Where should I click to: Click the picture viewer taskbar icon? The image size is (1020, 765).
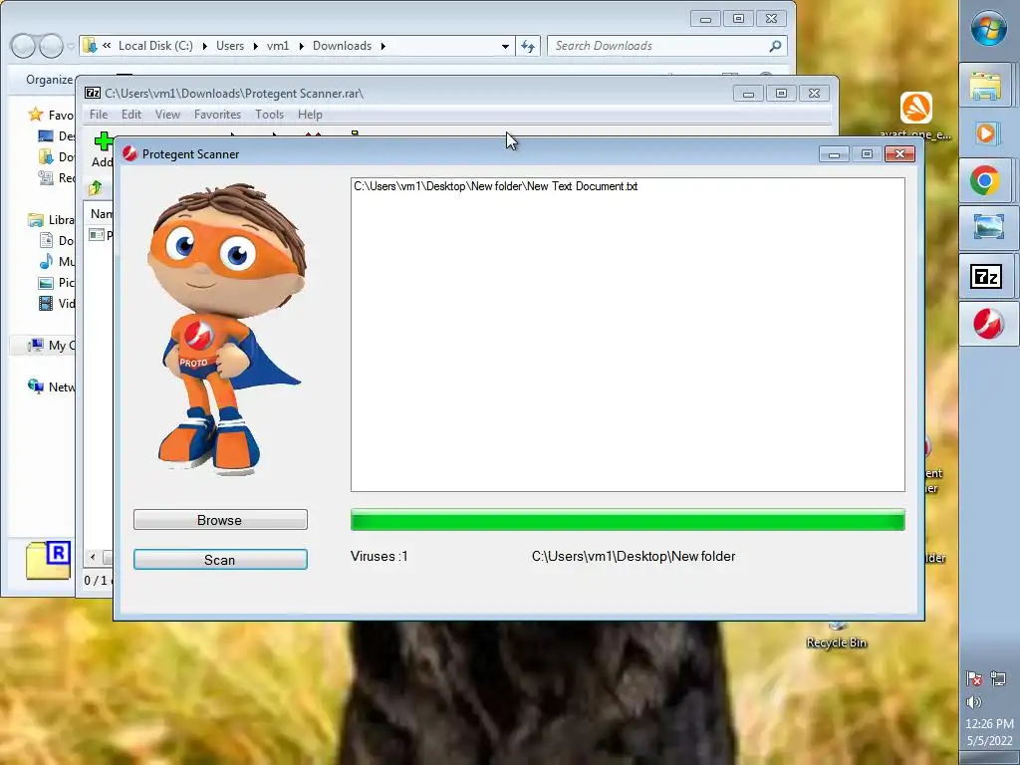click(x=988, y=228)
